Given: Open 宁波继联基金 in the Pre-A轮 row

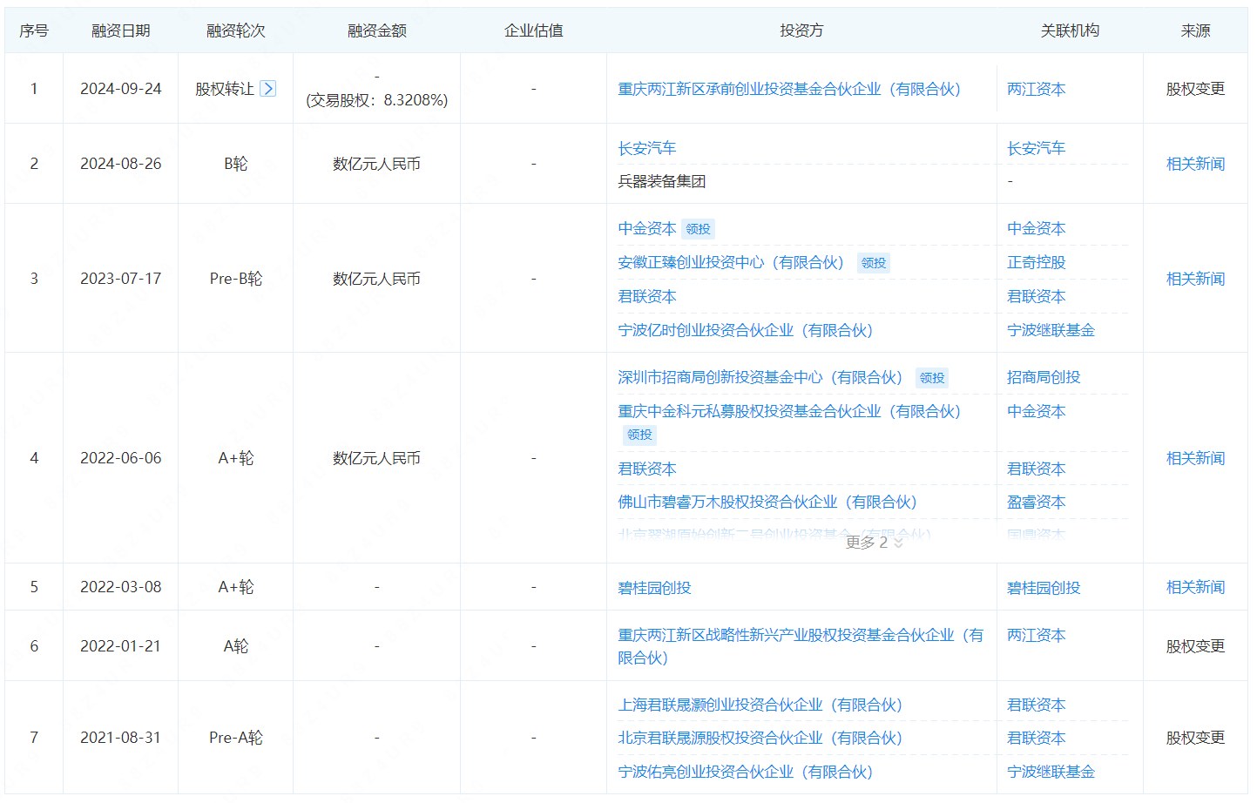Looking at the screenshot, I should (x=1051, y=772).
